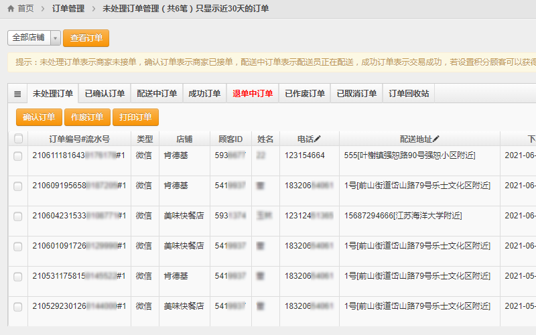Click the orange 确认订单 button

point(39,117)
